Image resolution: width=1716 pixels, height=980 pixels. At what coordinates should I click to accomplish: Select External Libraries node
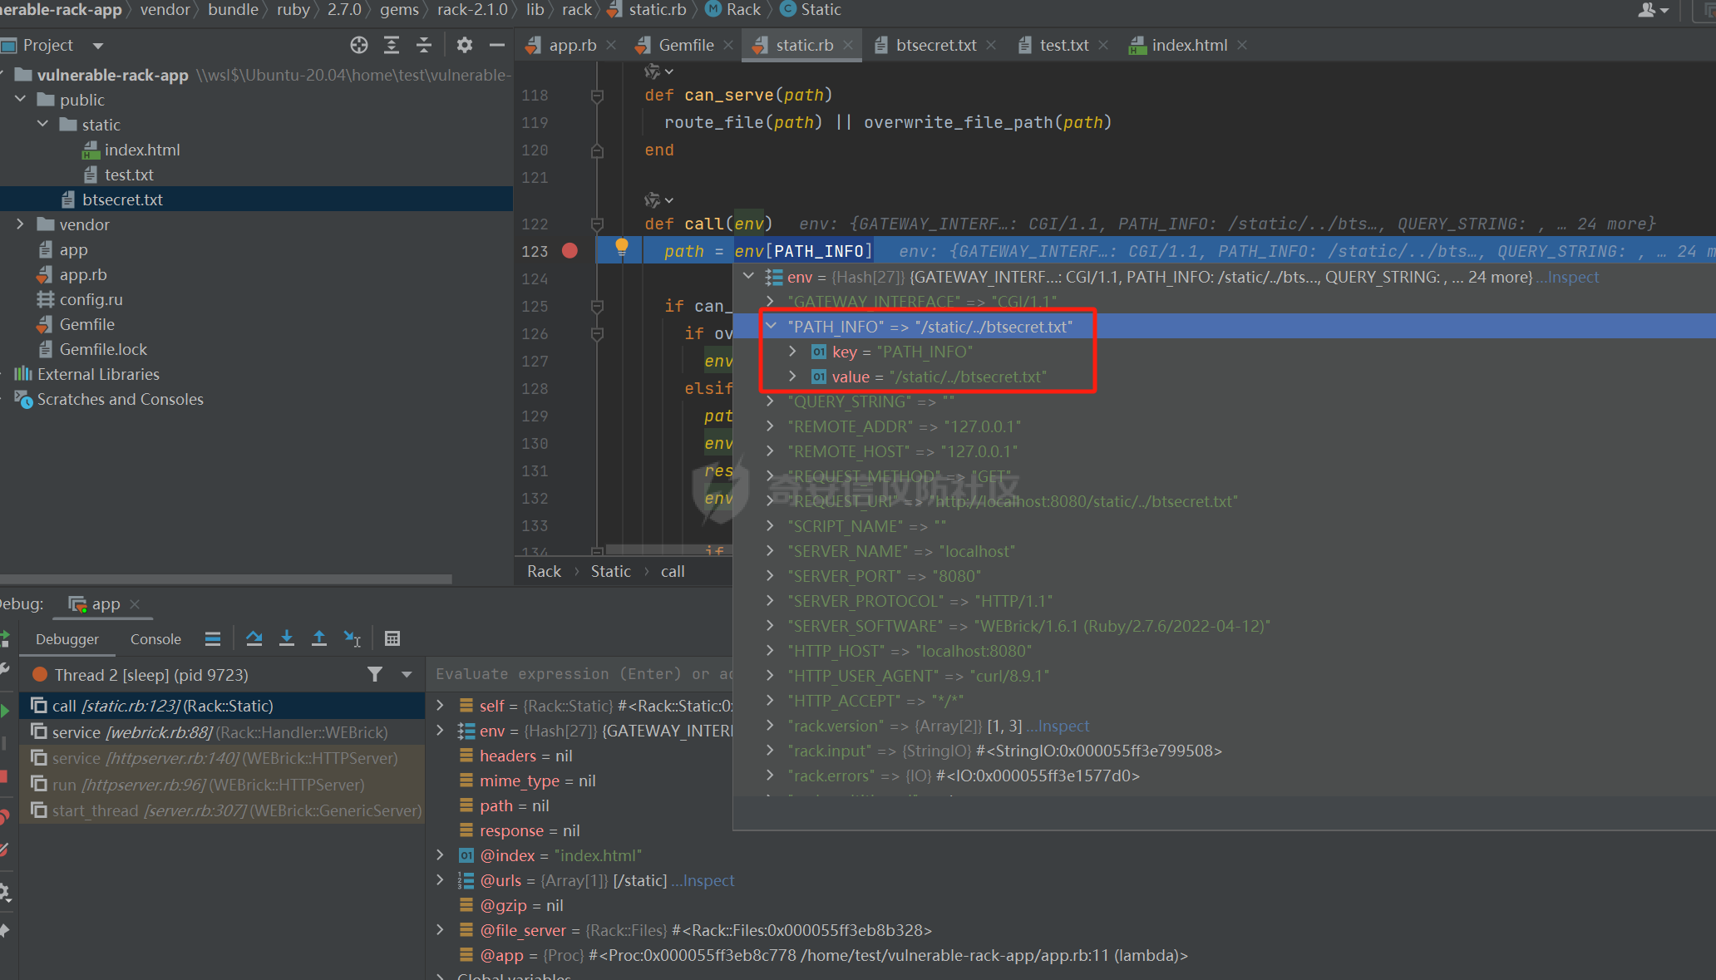[98, 374]
